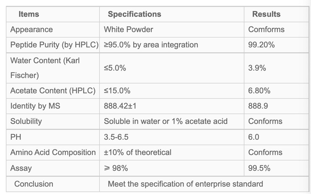
Task: Select the Conclusion row label
Action: click(x=34, y=184)
